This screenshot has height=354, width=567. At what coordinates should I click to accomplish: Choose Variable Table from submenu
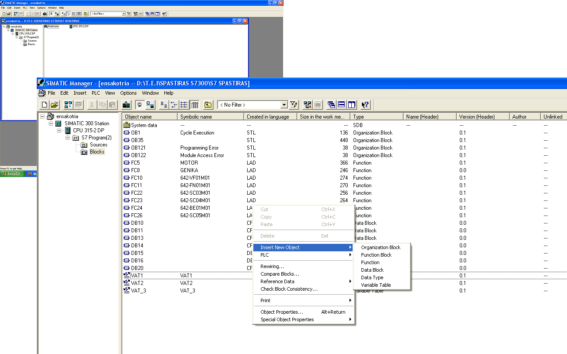click(x=382, y=285)
